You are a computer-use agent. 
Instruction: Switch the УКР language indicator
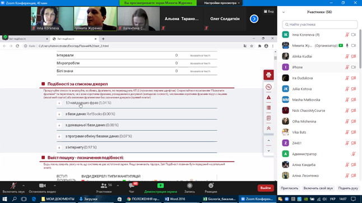point(332,199)
